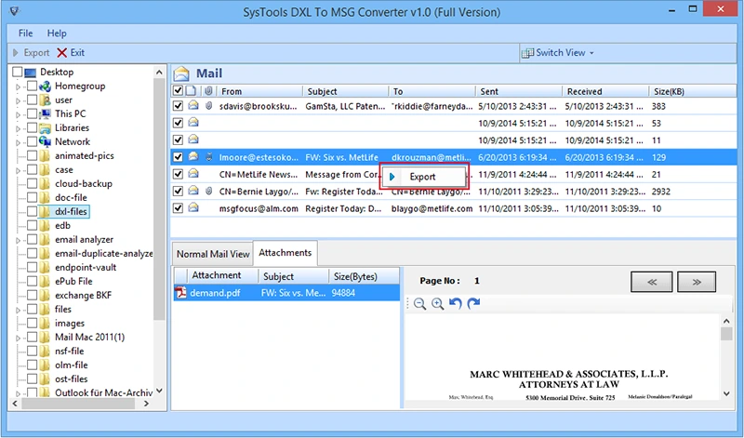The image size is (744, 438).
Task: Click the Switch View grid icon
Action: (527, 53)
